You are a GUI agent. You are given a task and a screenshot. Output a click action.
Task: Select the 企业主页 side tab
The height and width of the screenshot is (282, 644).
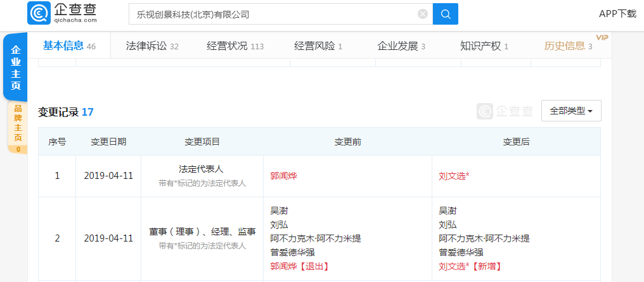16,68
